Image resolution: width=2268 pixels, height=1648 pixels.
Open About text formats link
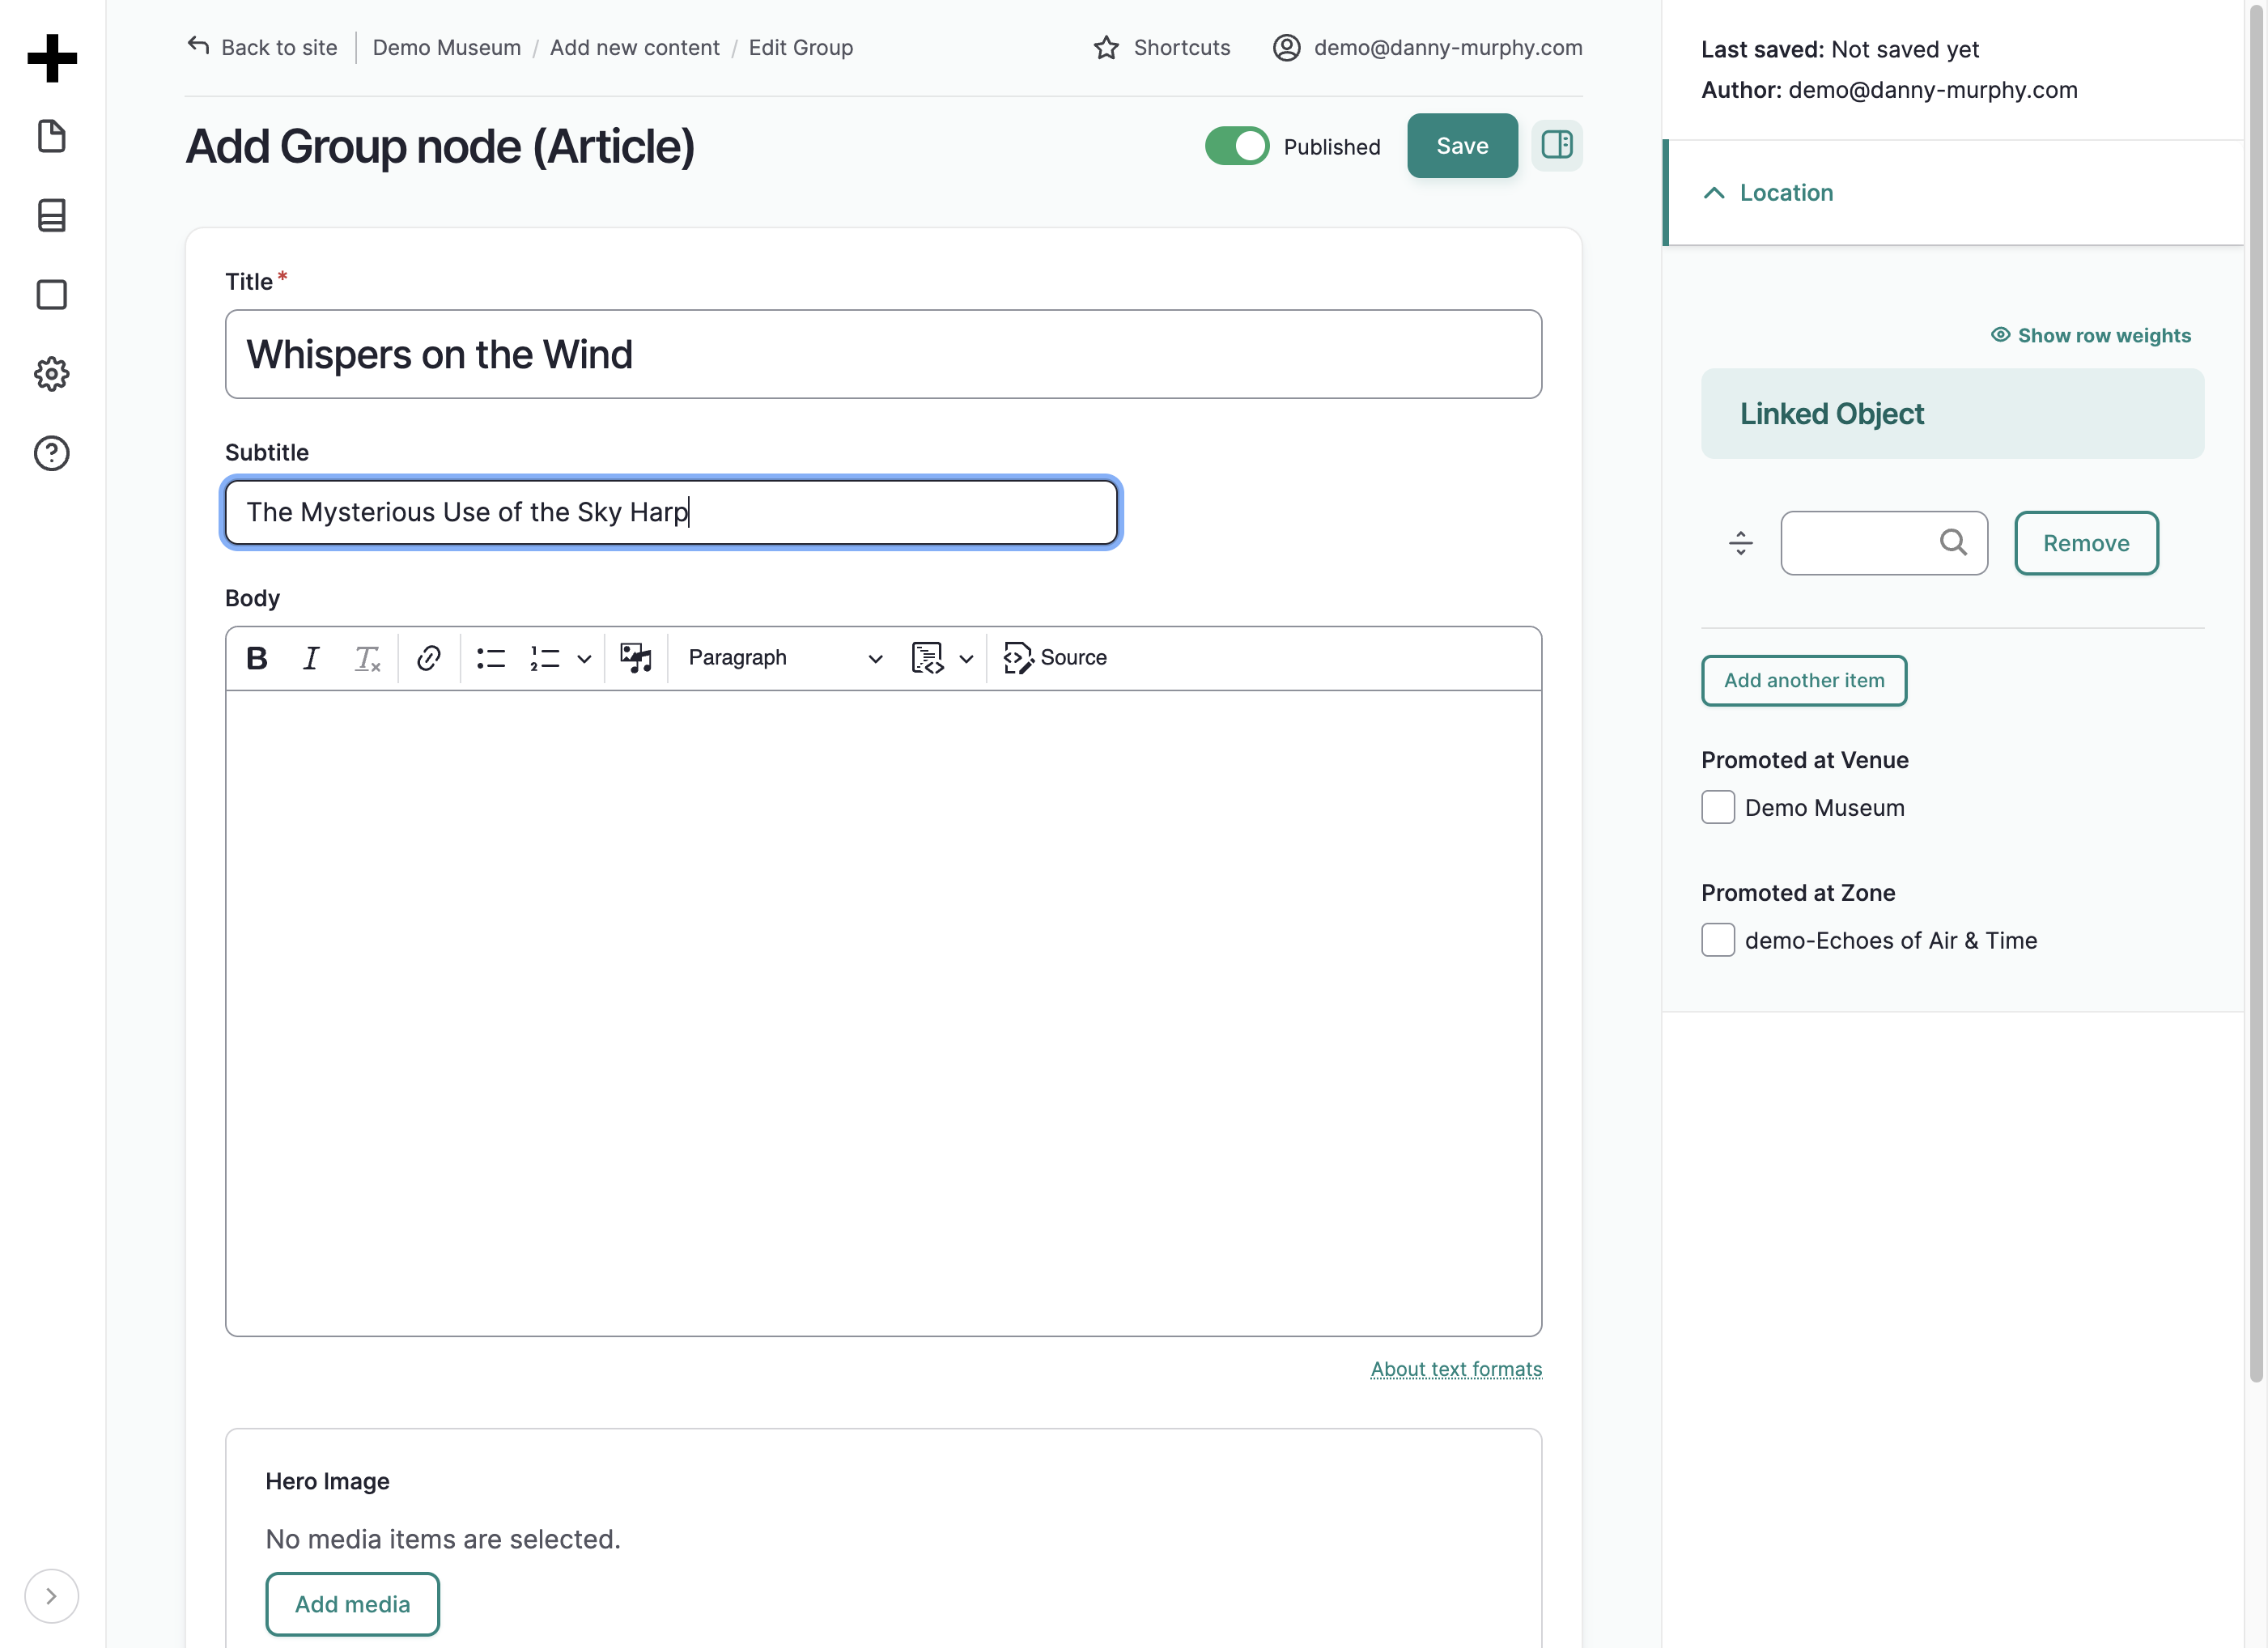tap(1456, 1369)
